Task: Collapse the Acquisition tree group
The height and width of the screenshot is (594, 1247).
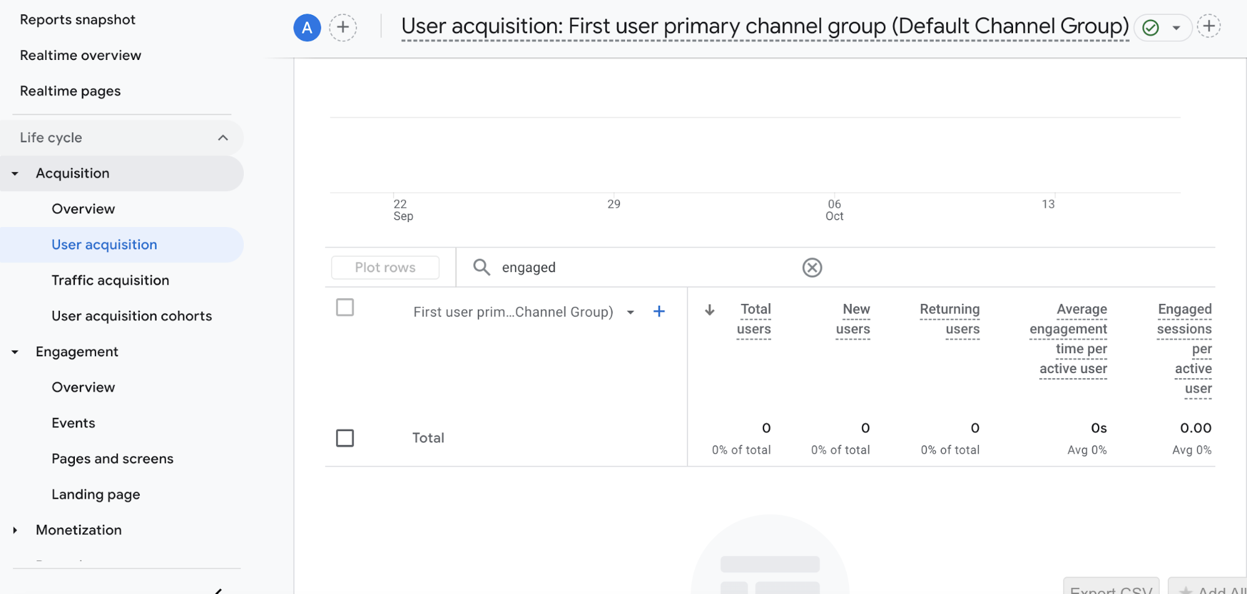Action: 15,173
